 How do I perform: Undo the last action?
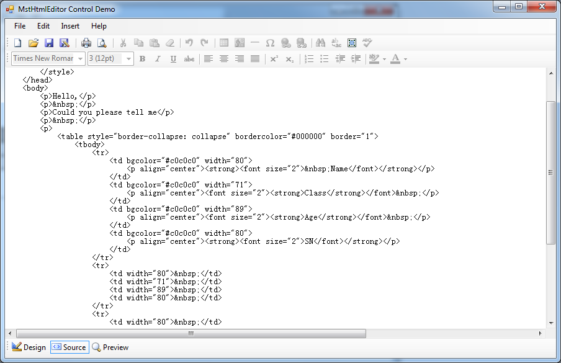pos(189,43)
